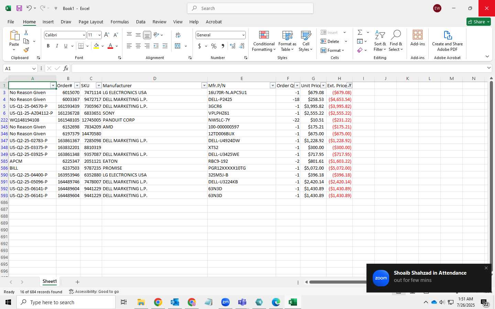Click Create and Share Adobe PDF
495x309 pixels.
(x=447, y=41)
